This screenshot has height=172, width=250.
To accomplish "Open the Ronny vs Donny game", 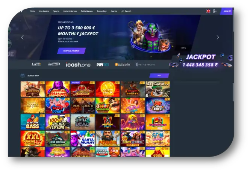I will tap(58, 106).
